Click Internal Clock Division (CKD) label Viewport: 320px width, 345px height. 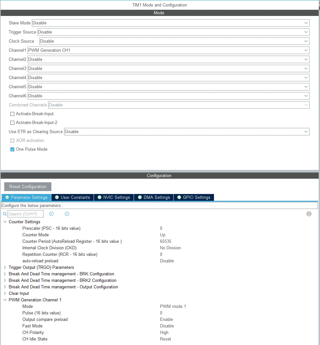point(49,248)
